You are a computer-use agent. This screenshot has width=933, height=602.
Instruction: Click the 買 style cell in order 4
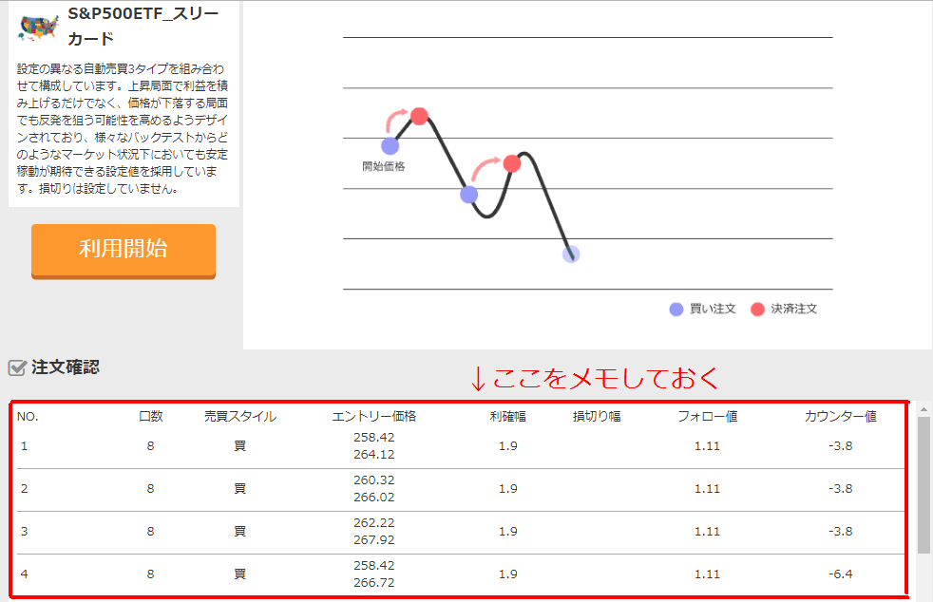click(x=239, y=574)
